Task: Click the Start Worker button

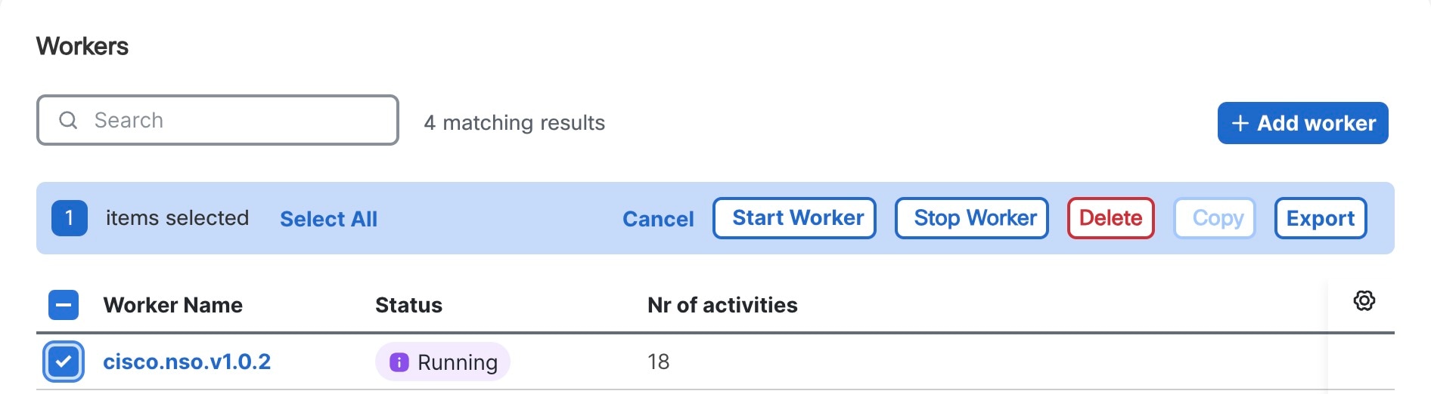Action: [794, 218]
